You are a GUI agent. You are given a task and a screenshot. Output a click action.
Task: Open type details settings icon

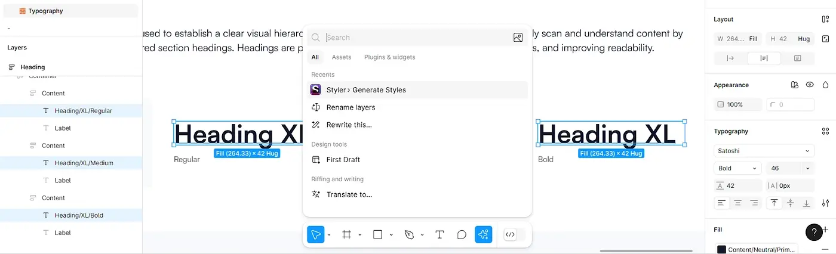pyautogui.click(x=825, y=203)
